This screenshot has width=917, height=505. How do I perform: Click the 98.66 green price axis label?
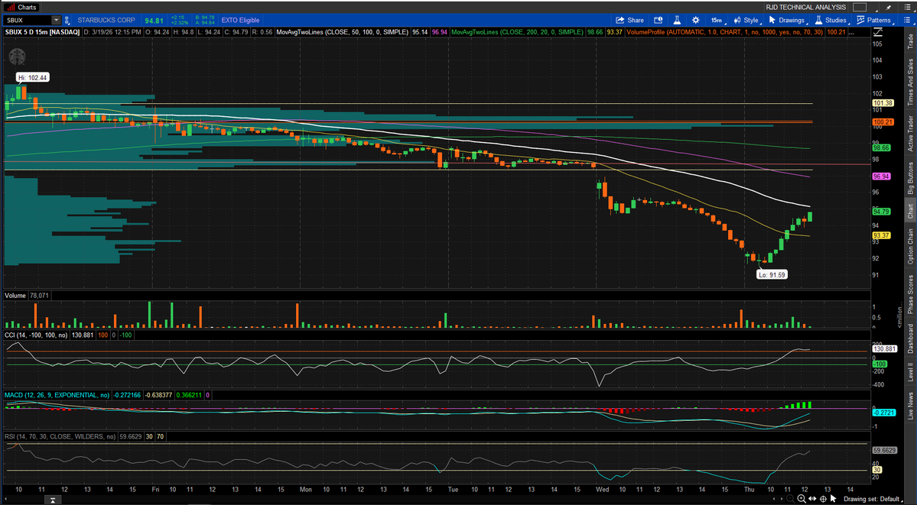point(882,148)
